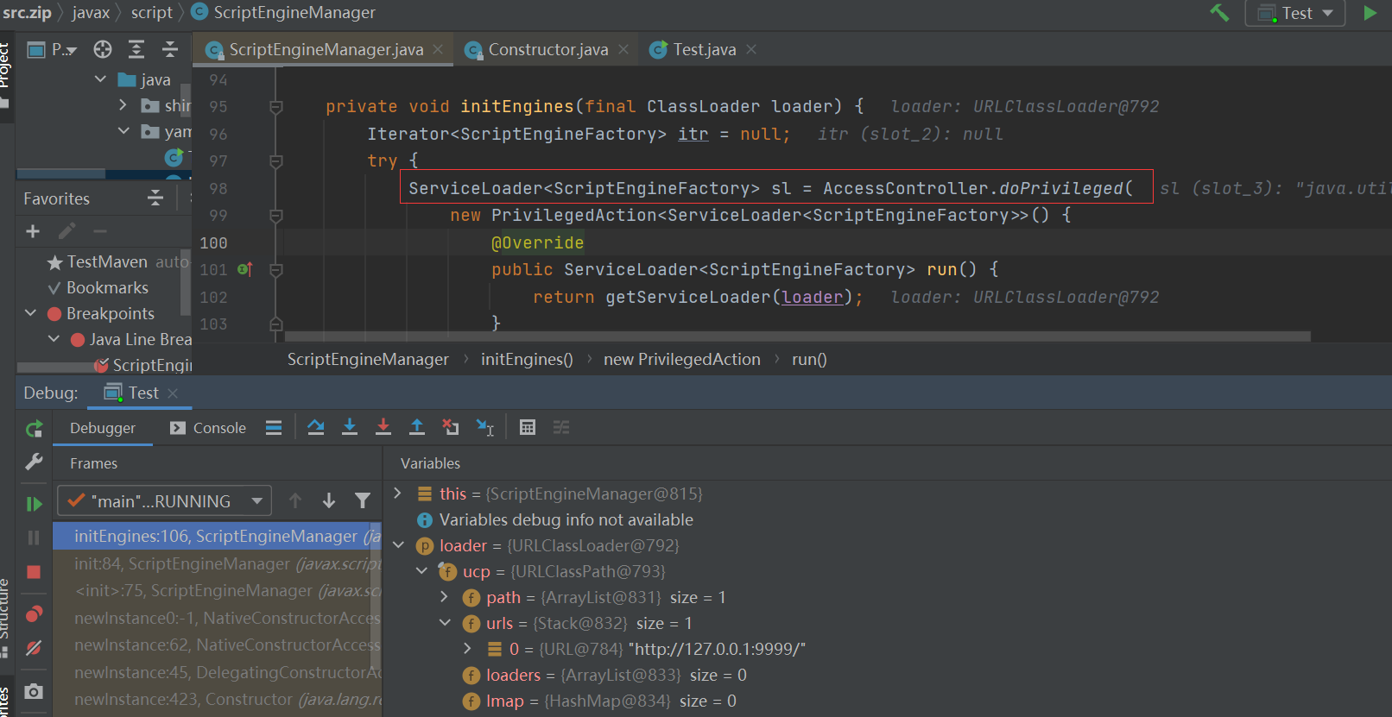Viewport: 1392px width, 717px height.
Task: Open the Test run configuration dropdown
Action: click(1295, 13)
